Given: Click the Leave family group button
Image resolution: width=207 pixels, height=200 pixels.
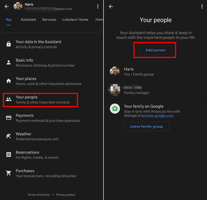Looking at the screenshot, I should click(147, 126).
